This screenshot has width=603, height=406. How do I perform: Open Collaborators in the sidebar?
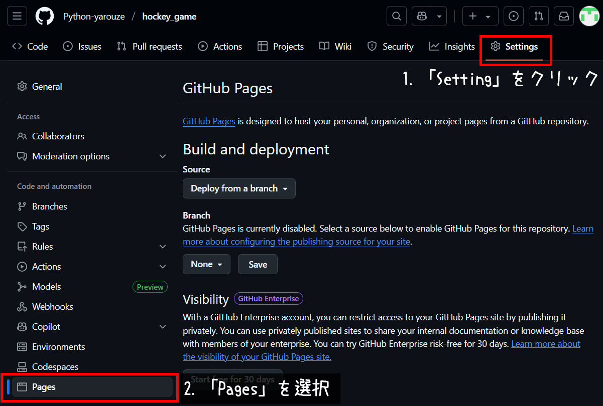(x=92, y=136)
